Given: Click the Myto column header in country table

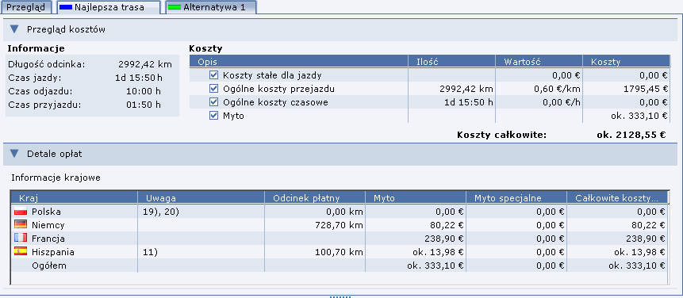Looking at the screenshot, I should coord(416,198).
